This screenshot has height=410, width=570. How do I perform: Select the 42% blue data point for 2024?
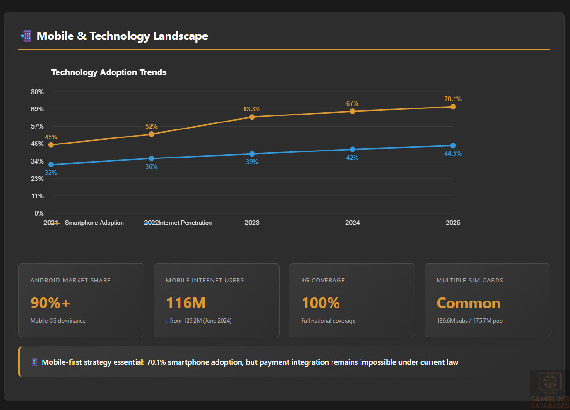coord(353,149)
